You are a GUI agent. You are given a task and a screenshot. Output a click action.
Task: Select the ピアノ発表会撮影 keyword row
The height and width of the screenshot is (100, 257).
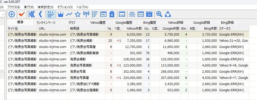[128, 41]
